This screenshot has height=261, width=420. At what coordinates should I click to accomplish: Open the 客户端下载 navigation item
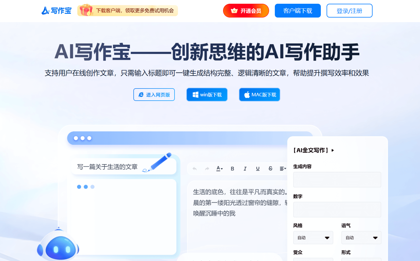pyautogui.click(x=298, y=11)
